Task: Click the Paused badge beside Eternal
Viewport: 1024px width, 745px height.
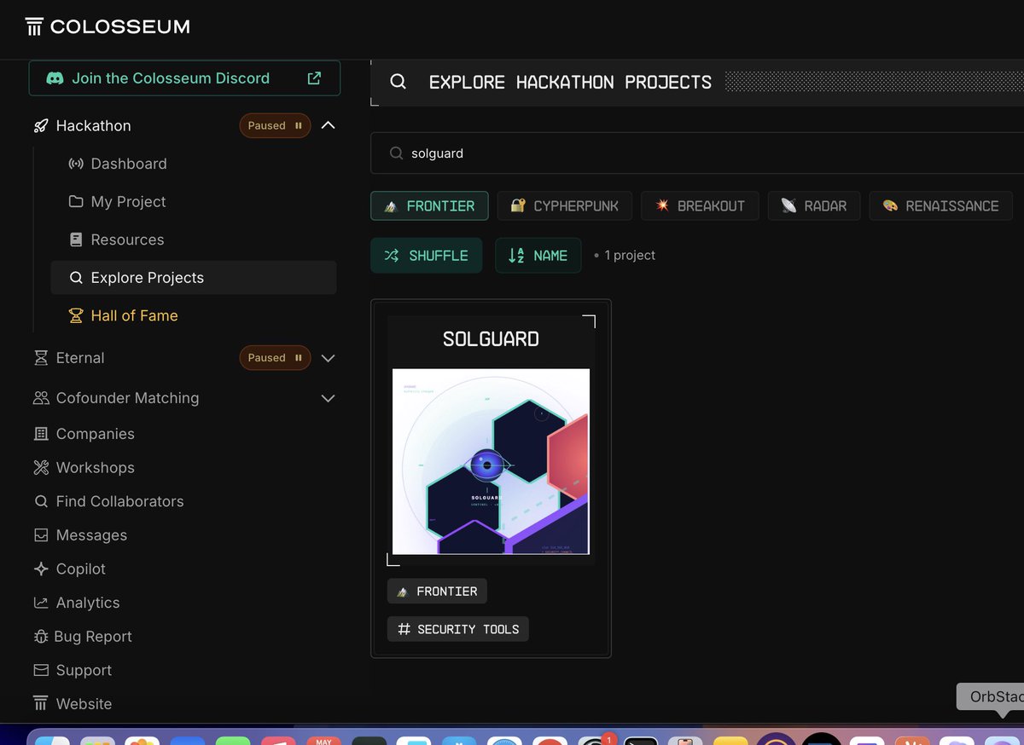Action: pos(275,358)
